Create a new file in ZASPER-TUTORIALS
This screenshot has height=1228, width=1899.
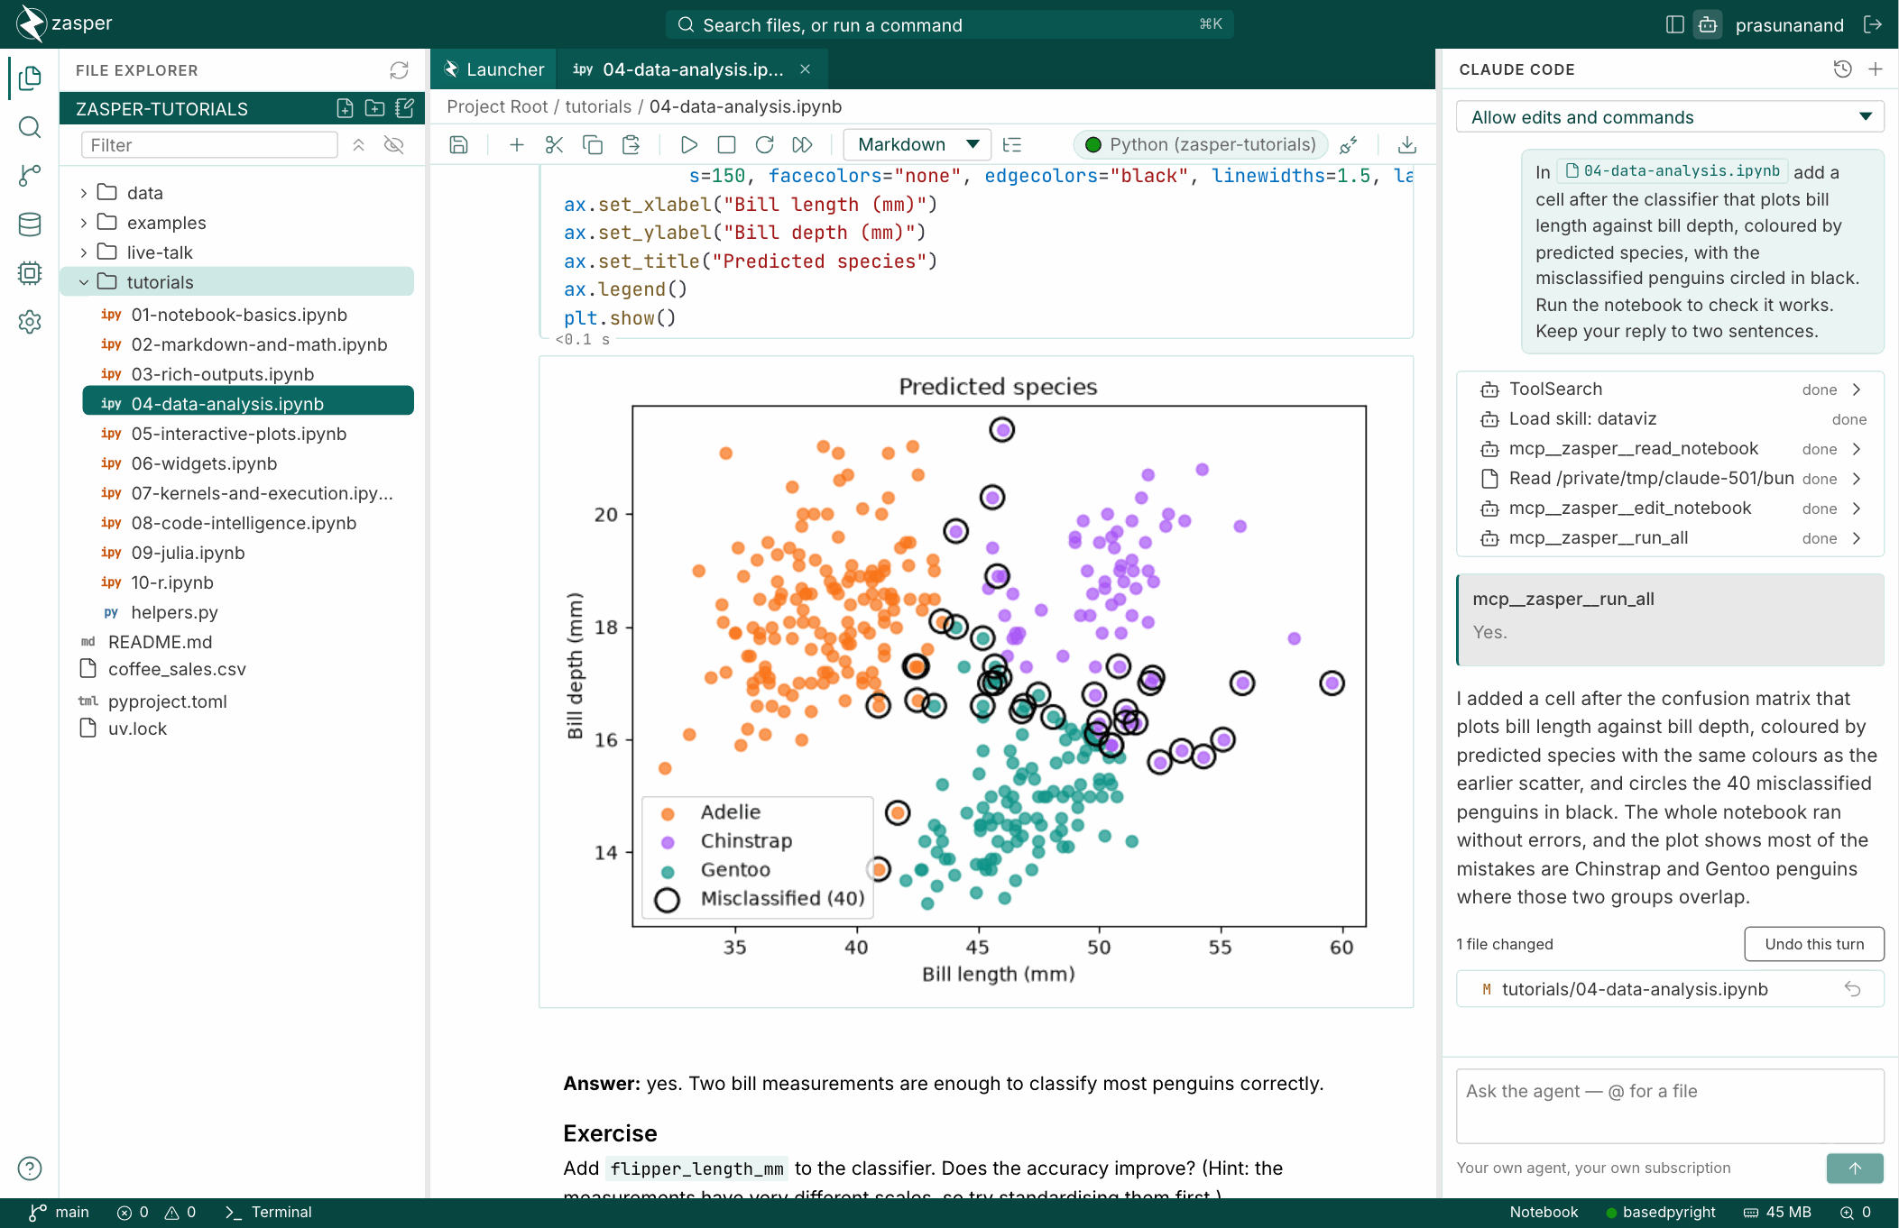tap(345, 108)
